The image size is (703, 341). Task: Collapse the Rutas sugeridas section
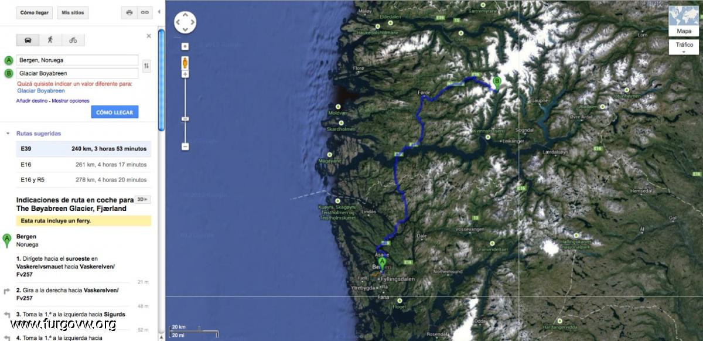tap(8, 134)
